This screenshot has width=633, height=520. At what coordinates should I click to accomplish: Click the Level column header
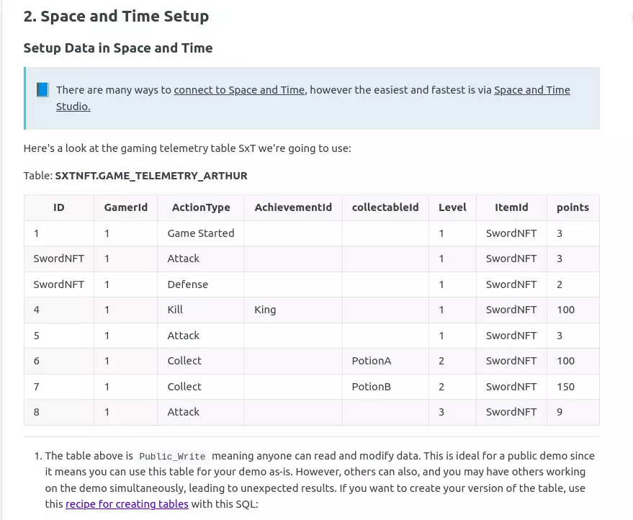coord(452,207)
